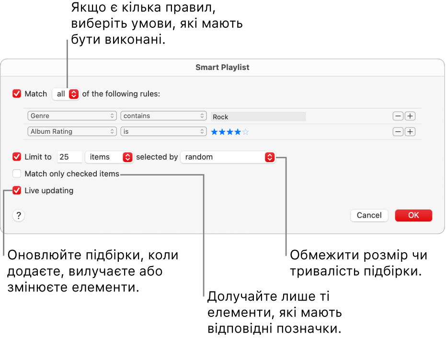Confirm the playlist with OK
446x338 pixels.
point(413,215)
